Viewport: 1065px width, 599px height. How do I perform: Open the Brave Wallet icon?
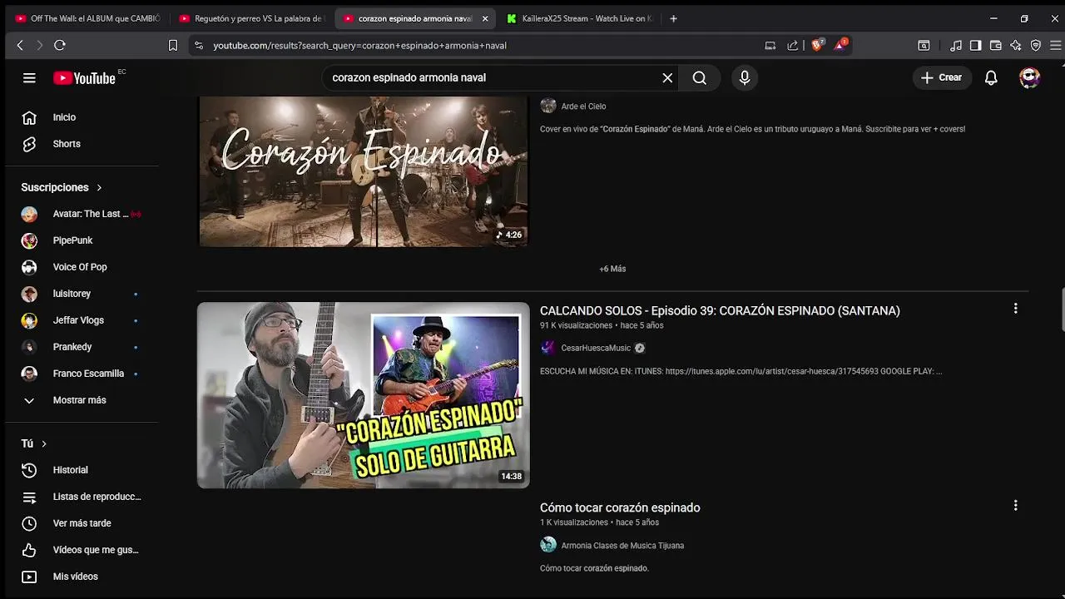996,46
